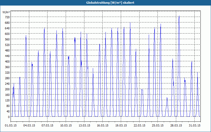Click the 560 y-axis value
The image size is (211, 132).
7,39
